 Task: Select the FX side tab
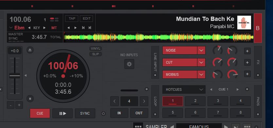[x=258, y=62]
